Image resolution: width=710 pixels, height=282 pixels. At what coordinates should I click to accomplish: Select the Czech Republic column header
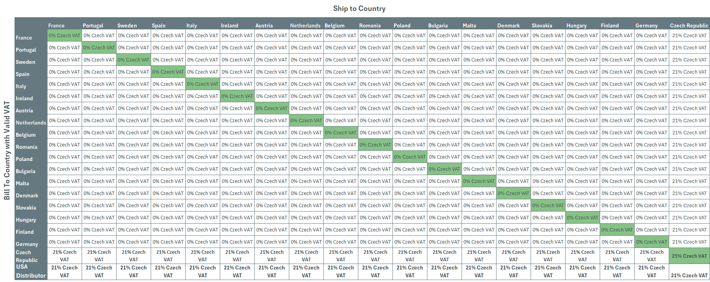click(689, 25)
